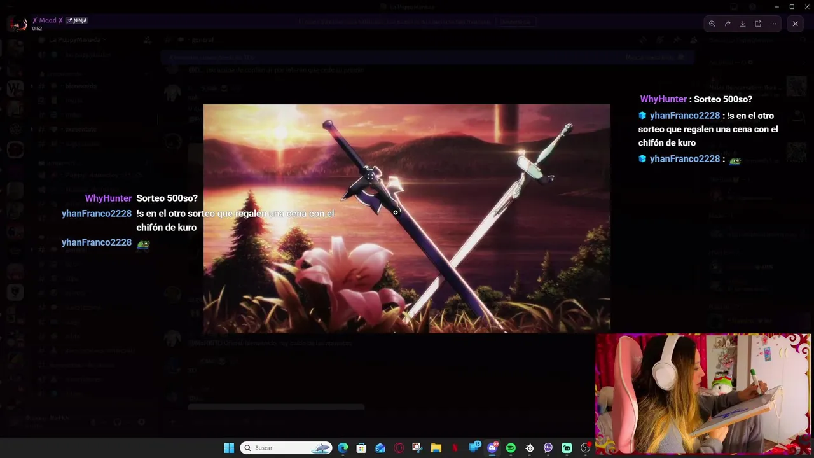Click the X Maad X username

[48, 20]
